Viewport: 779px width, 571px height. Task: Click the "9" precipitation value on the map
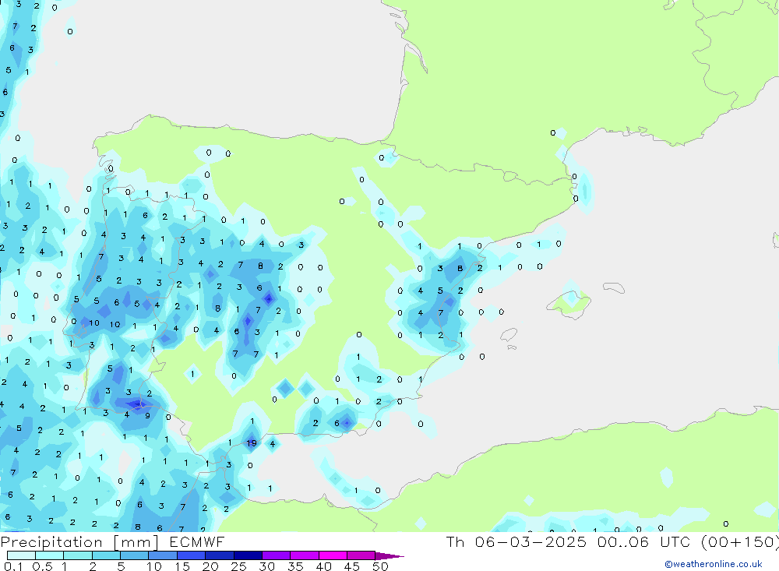[x=147, y=415]
